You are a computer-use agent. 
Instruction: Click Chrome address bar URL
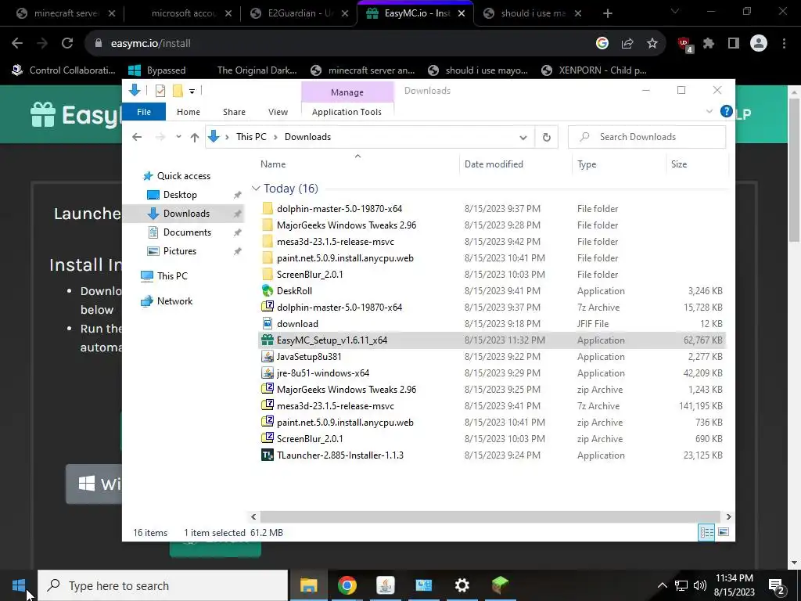pyautogui.click(x=151, y=44)
